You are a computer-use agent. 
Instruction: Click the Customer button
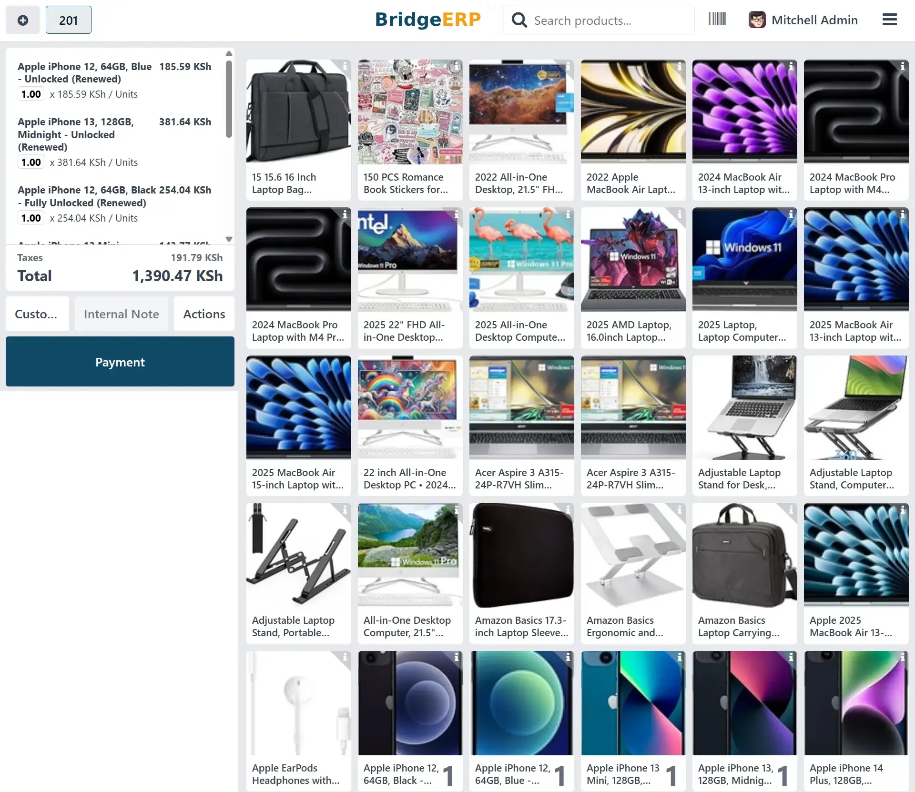click(37, 314)
